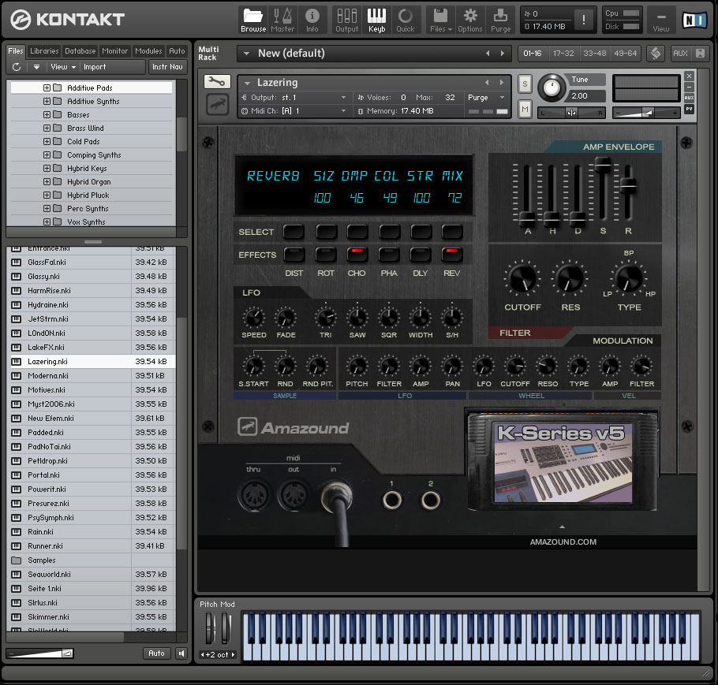Adjust the Sustain S envelope fader
The image size is (718, 685).
coord(603,164)
